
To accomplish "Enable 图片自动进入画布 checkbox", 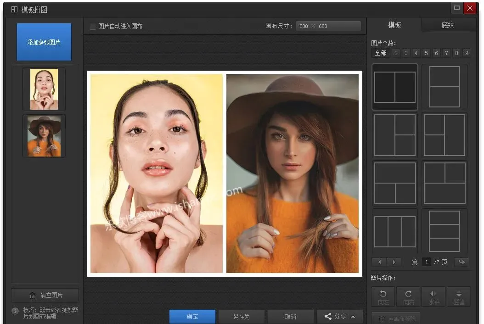I will pyautogui.click(x=93, y=27).
